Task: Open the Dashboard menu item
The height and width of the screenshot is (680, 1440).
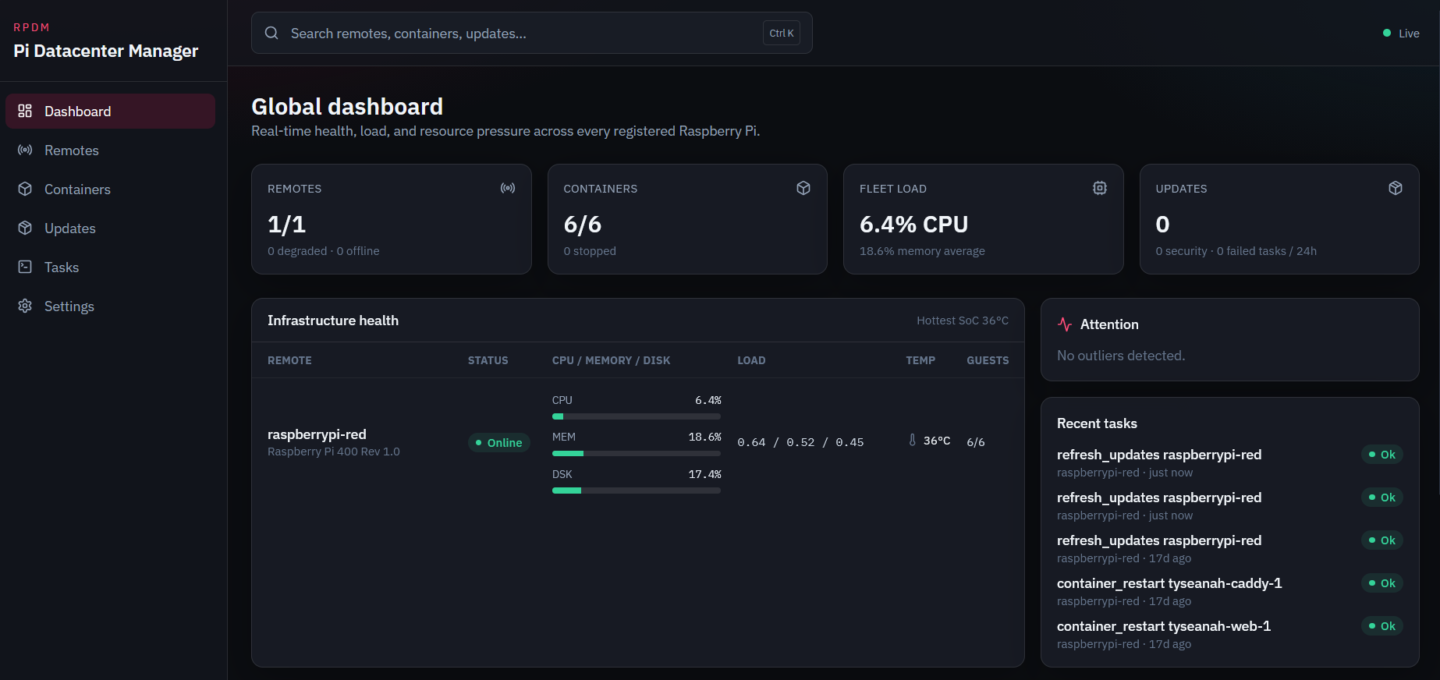Action: pyautogui.click(x=110, y=111)
